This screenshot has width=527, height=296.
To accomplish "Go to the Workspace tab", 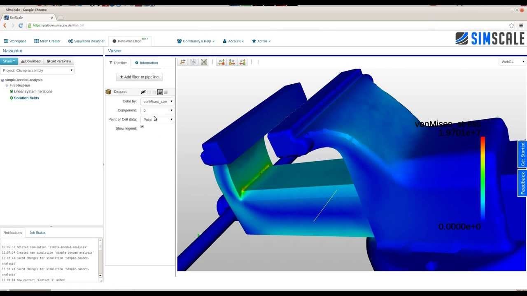I will pos(15,41).
